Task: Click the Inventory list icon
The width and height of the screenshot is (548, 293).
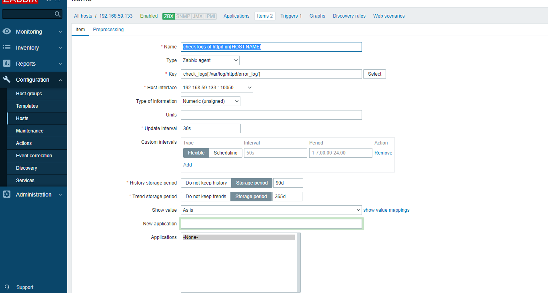Action: click(7, 48)
